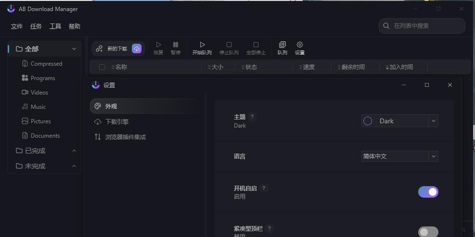Click the 新的下载 download icon button

point(137,48)
